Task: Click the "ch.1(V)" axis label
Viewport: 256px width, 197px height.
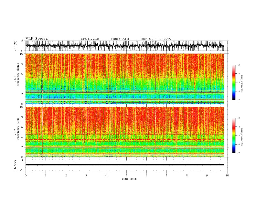Action: coord(16,46)
